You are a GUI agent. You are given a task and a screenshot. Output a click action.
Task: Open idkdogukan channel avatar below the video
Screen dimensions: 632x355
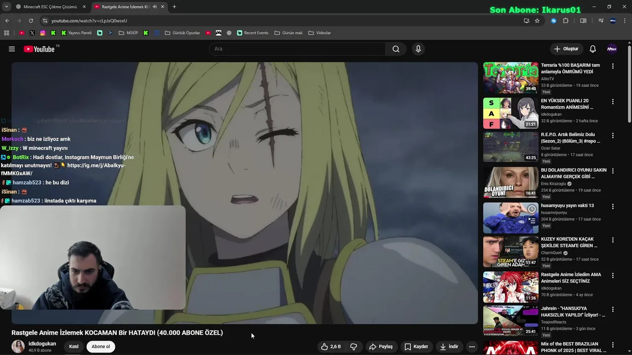18,347
